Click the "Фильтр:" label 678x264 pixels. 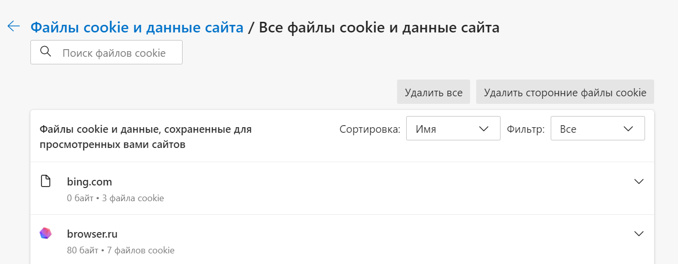526,129
